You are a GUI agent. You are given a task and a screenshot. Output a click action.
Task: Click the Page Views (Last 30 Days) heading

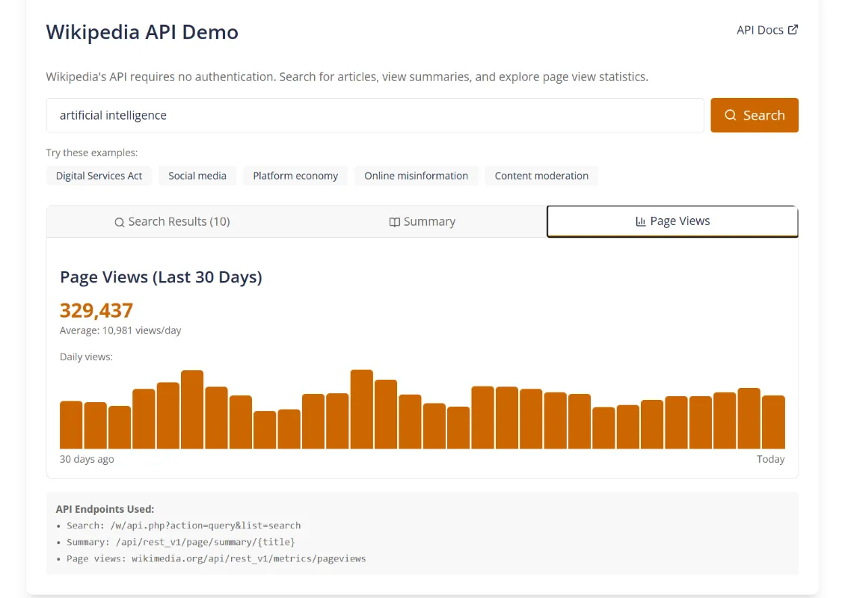click(161, 277)
